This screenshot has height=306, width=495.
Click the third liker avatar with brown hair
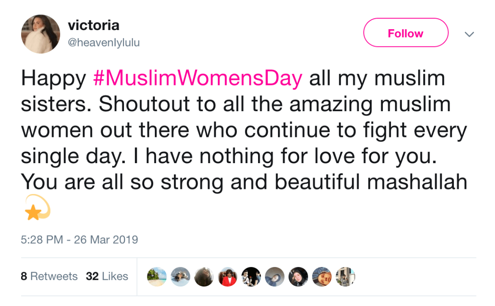(x=204, y=277)
